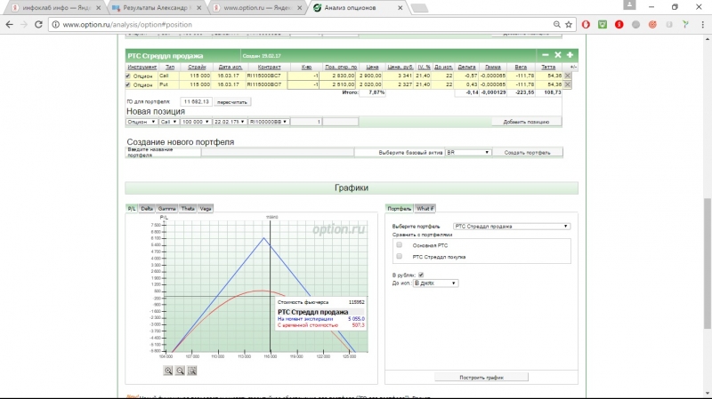Click the orange target extension icon
Viewport: 712px width, 399px height.
pos(652,25)
